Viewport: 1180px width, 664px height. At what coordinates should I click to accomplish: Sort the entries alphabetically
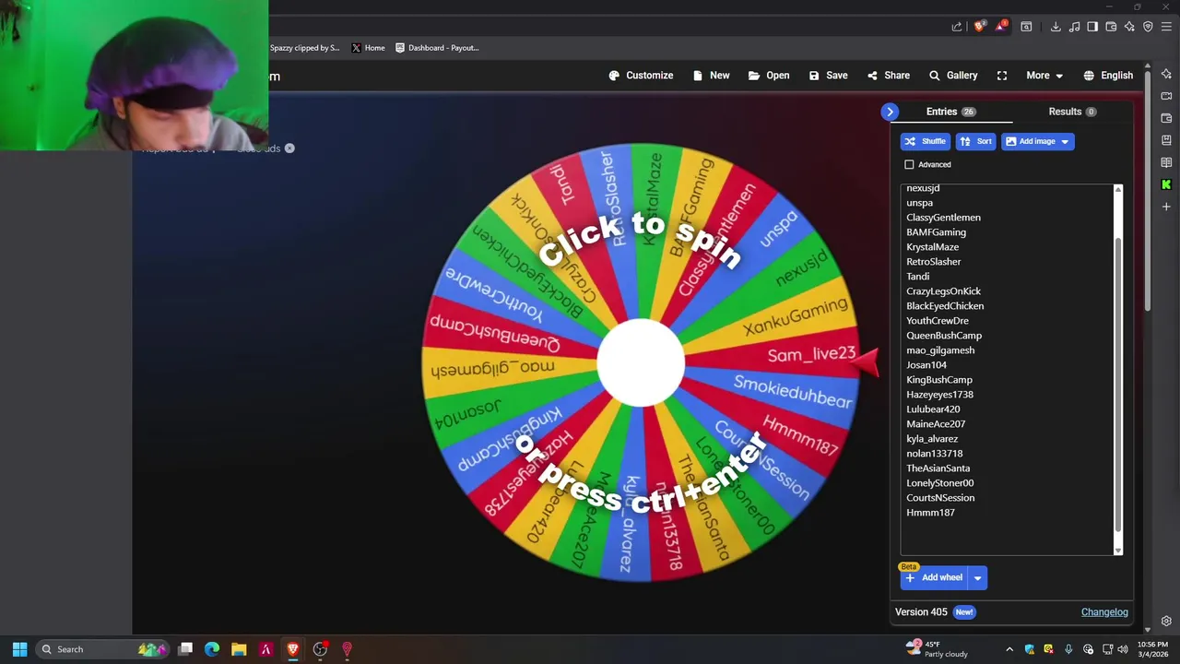pyautogui.click(x=975, y=141)
